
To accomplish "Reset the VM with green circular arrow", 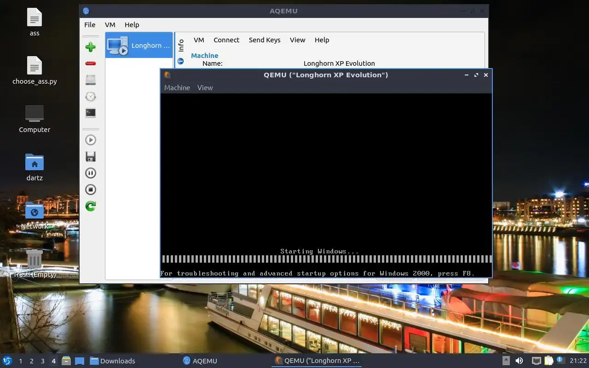I will [91, 206].
